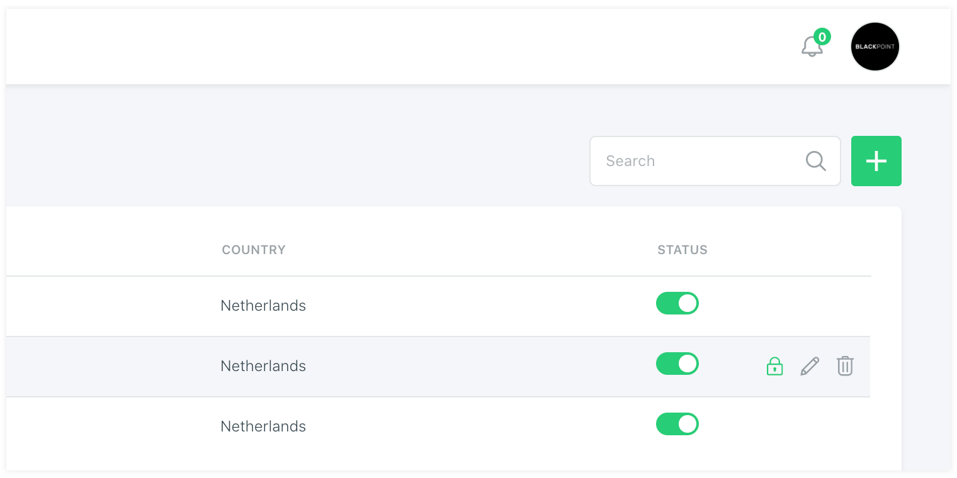
Task: Select Netherlands in the third row
Action: coord(263,426)
